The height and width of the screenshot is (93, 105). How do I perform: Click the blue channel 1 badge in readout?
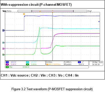[x=7, y=62]
